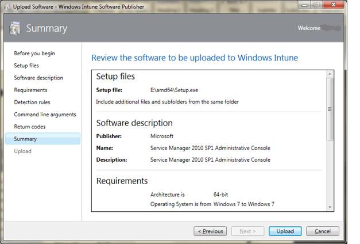Select Command line arguments step
This screenshot has height=244, width=360.
(x=45, y=115)
